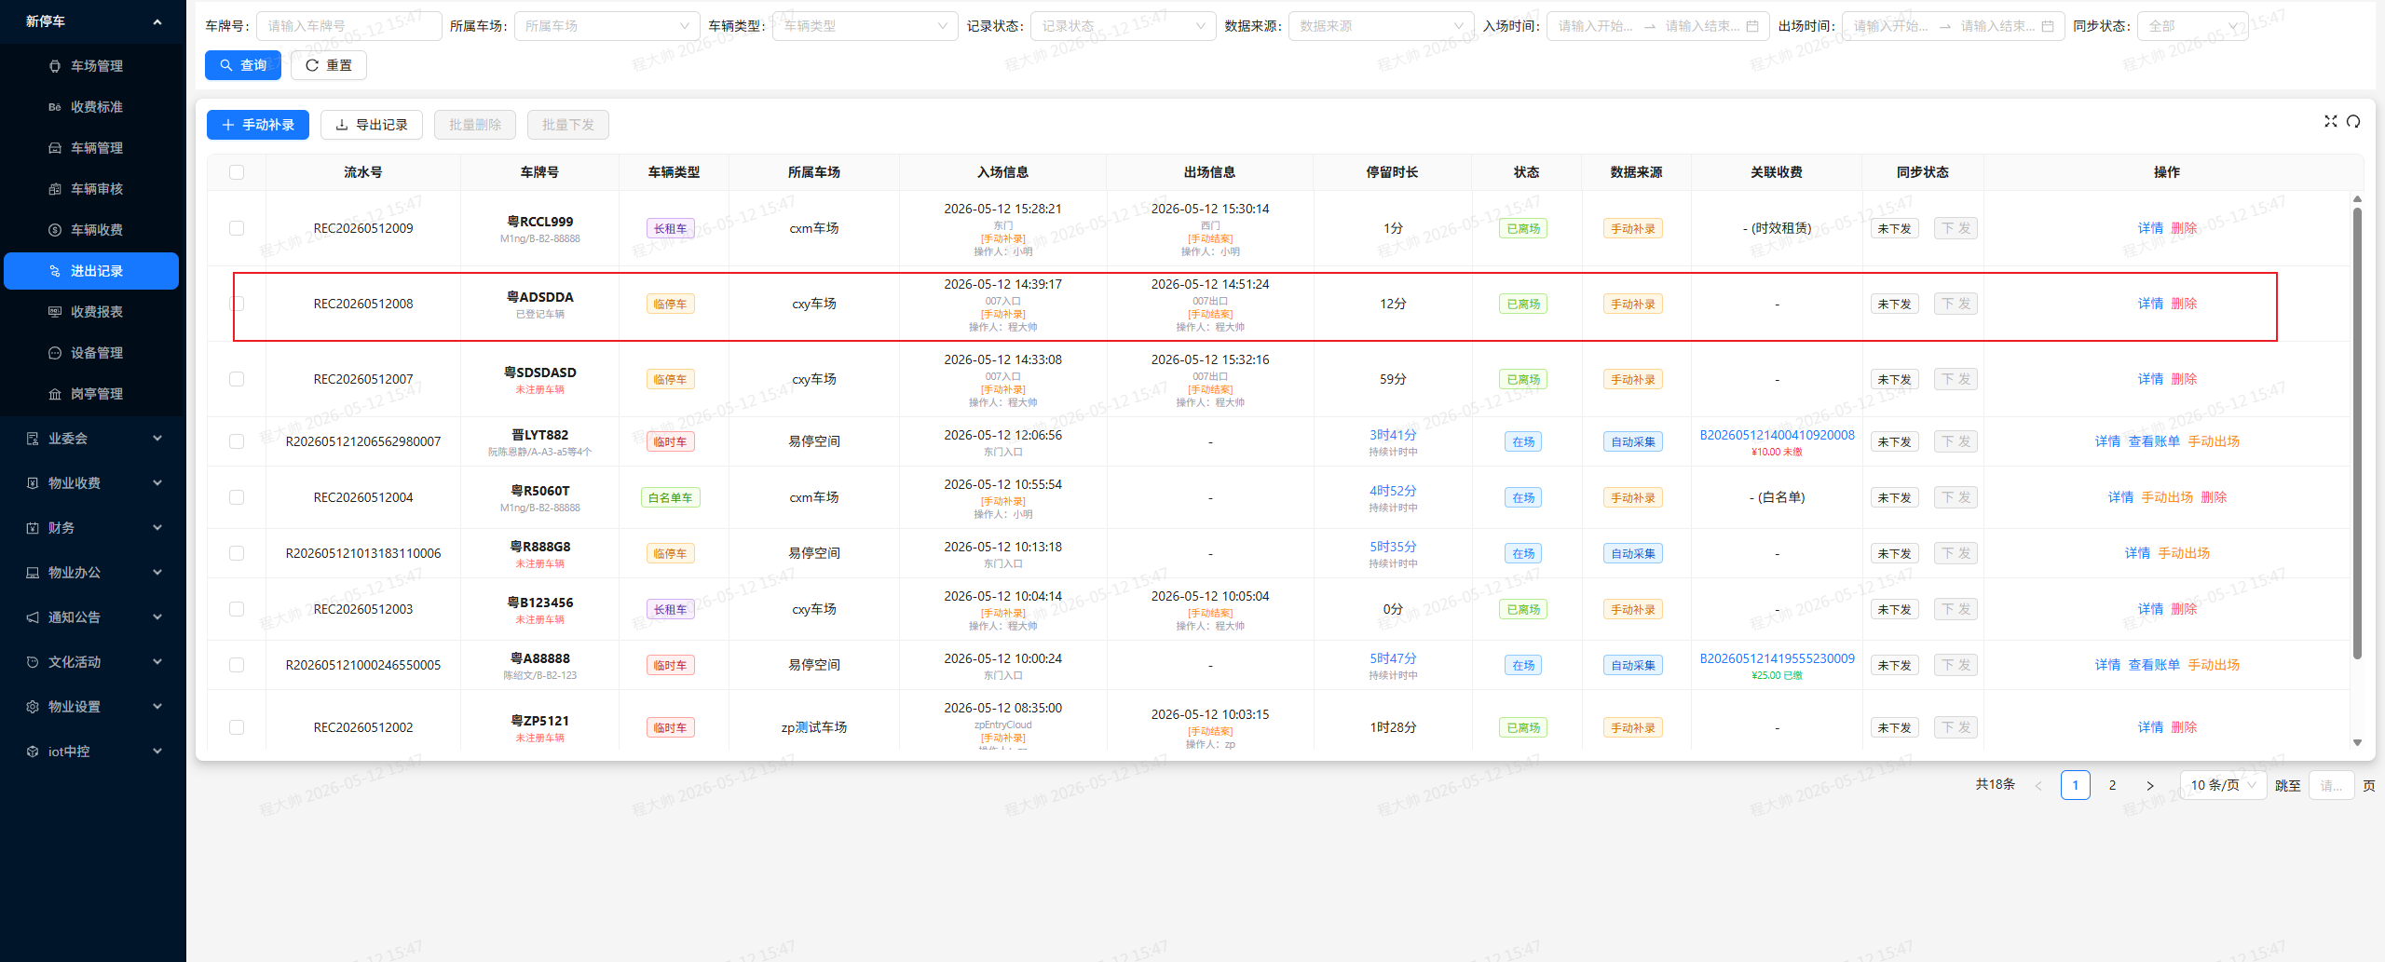Click the 手动补录 button
This screenshot has width=2385, height=962.
coord(258,125)
